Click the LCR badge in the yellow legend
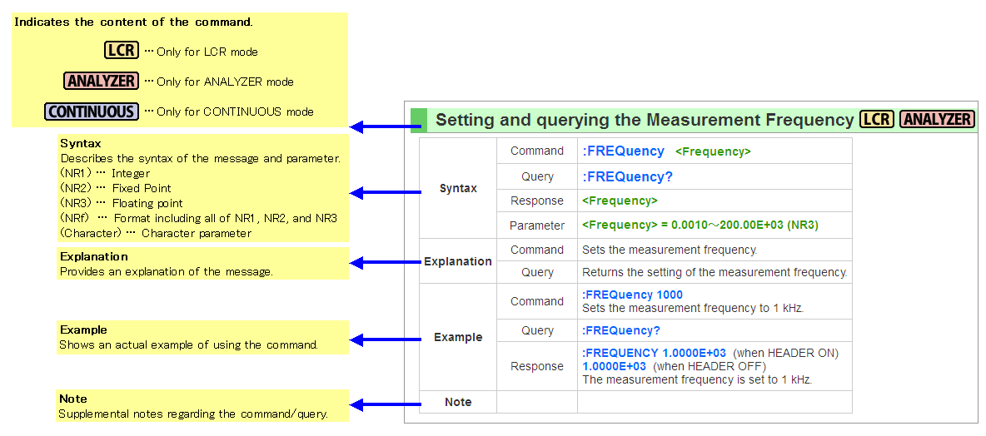Viewport: 986px width, 436px height. 122,51
